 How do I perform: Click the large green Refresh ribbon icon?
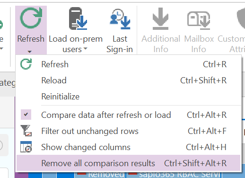coord(31,18)
